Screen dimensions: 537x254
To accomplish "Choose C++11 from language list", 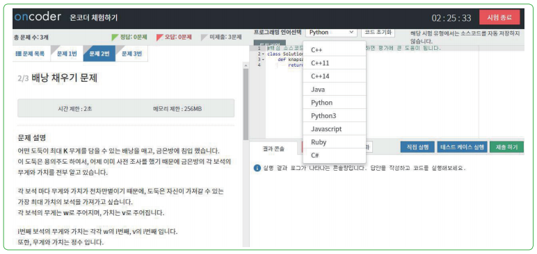I will tap(335, 63).
